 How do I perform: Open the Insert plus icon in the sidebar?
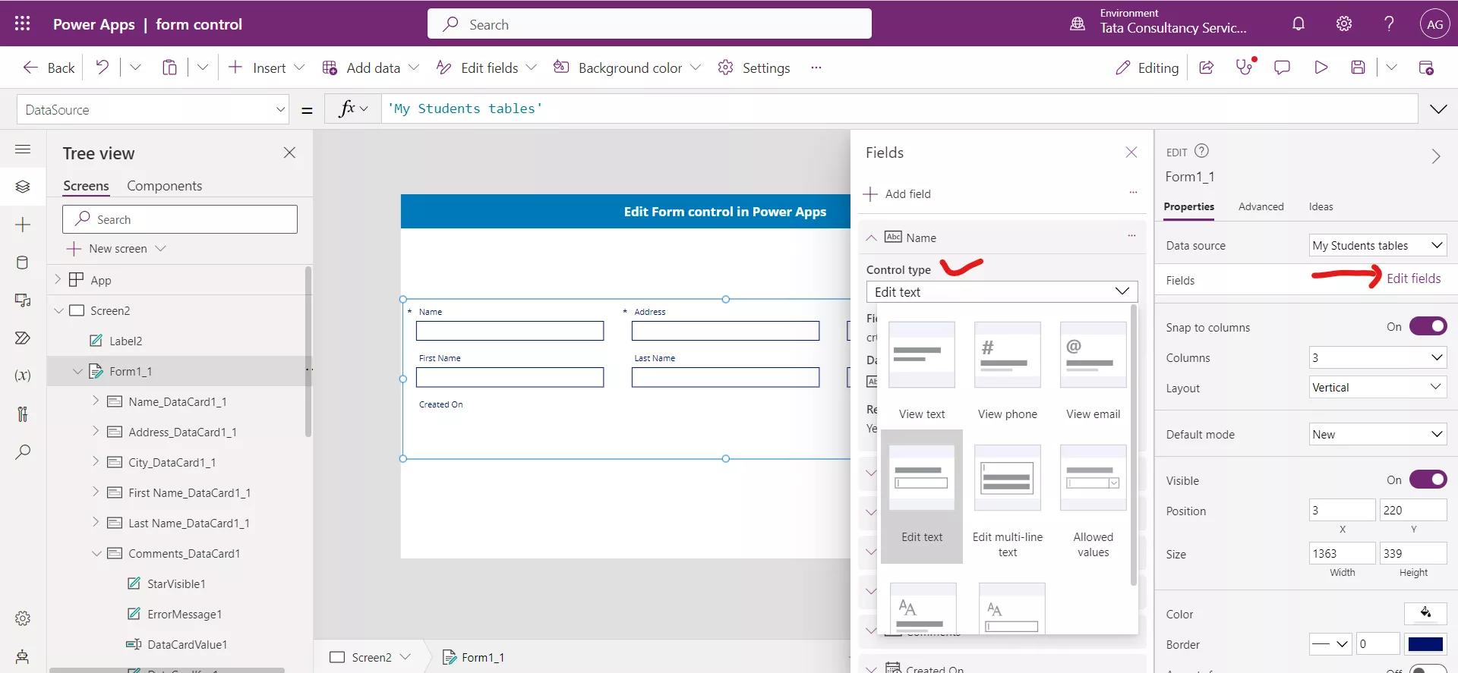pos(23,225)
